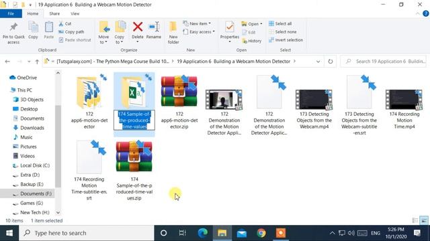Open Google Chrome from the taskbar

coord(261,233)
